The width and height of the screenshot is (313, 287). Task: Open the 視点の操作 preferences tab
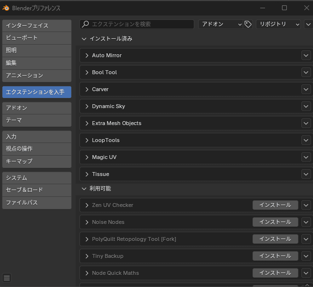tap(37, 149)
